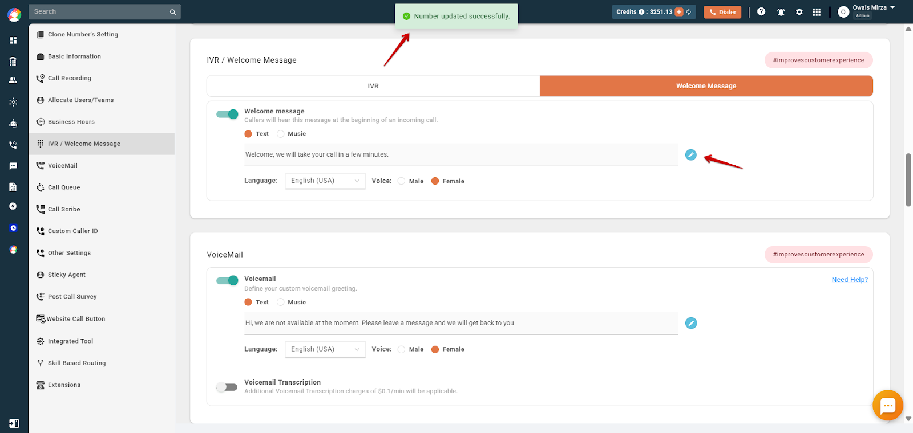Image resolution: width=913 pixels, height=433 pixels.
Task: Open the phone call icon in the left rail
Action: click(x=13, y=145)
